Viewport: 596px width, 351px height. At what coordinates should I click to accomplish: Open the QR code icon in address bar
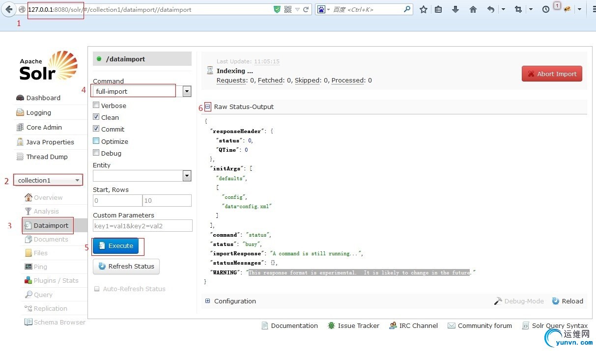click(288, 9)
